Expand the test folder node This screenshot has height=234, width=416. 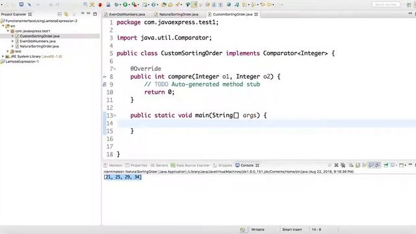tap(8, 51)
